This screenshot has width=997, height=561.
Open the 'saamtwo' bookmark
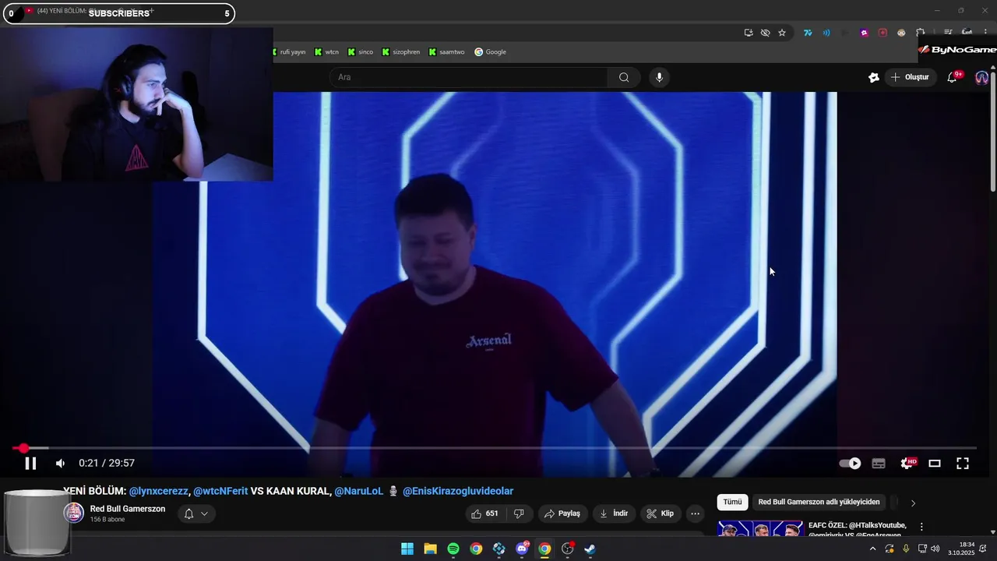coord(447,52)
